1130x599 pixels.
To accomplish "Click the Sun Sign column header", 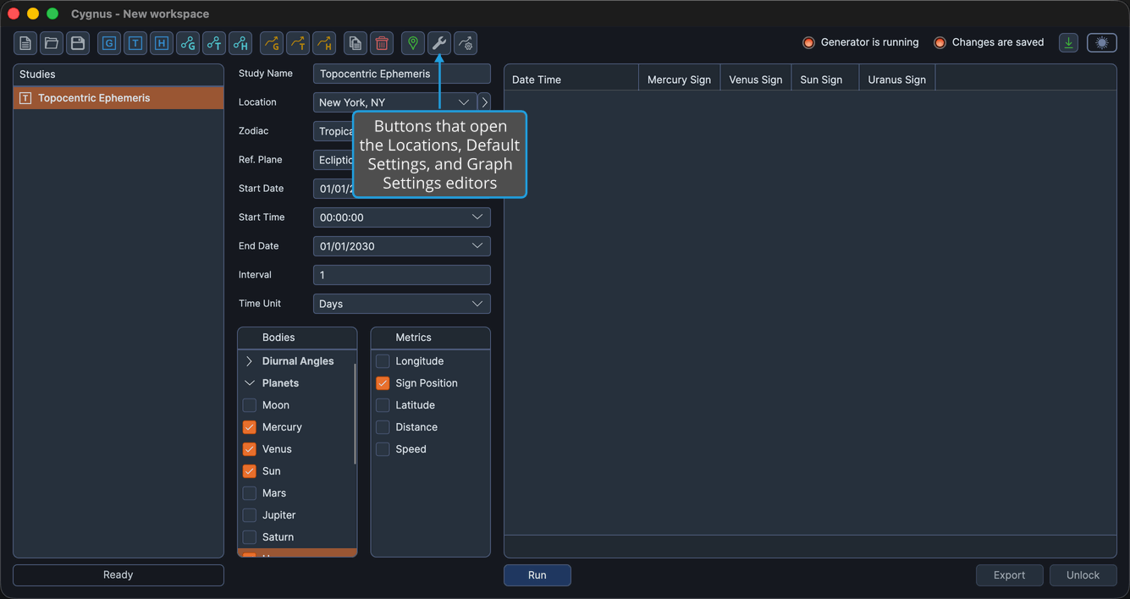I will 825,80.
